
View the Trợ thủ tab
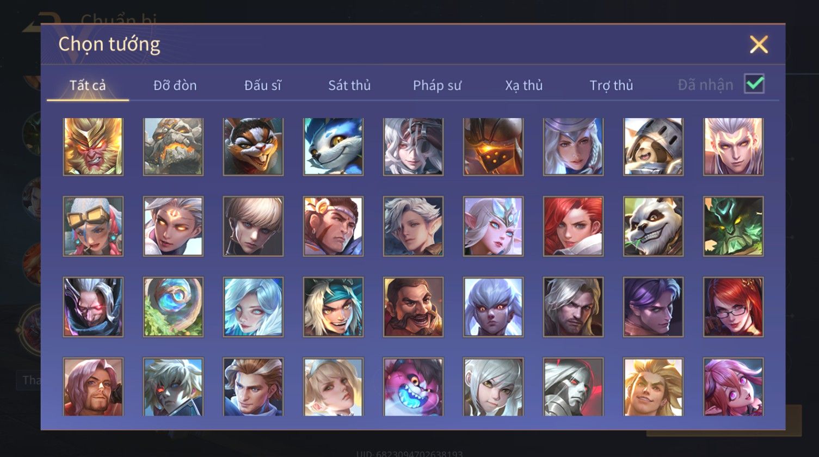611,85
